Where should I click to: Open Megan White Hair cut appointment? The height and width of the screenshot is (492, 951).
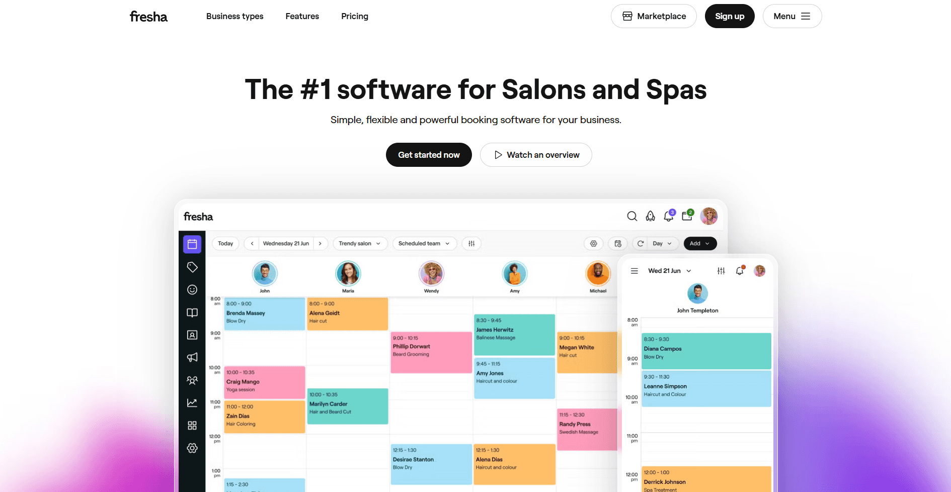tap(587, 352)
